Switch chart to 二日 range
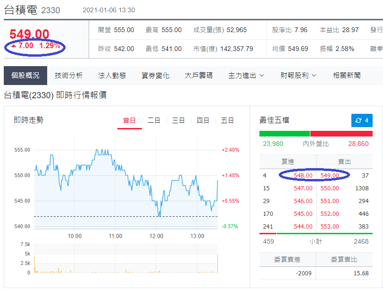This screenshot has height=290, width=383. [x=154, y=120]
